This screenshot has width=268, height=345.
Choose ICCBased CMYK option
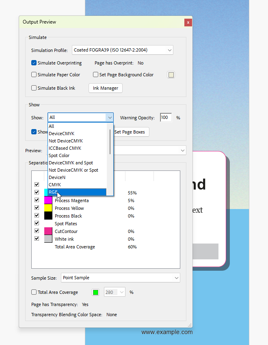point(77,148)
